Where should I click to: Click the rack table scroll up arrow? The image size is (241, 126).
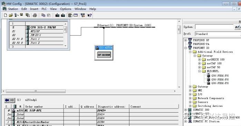pos(66,24)
